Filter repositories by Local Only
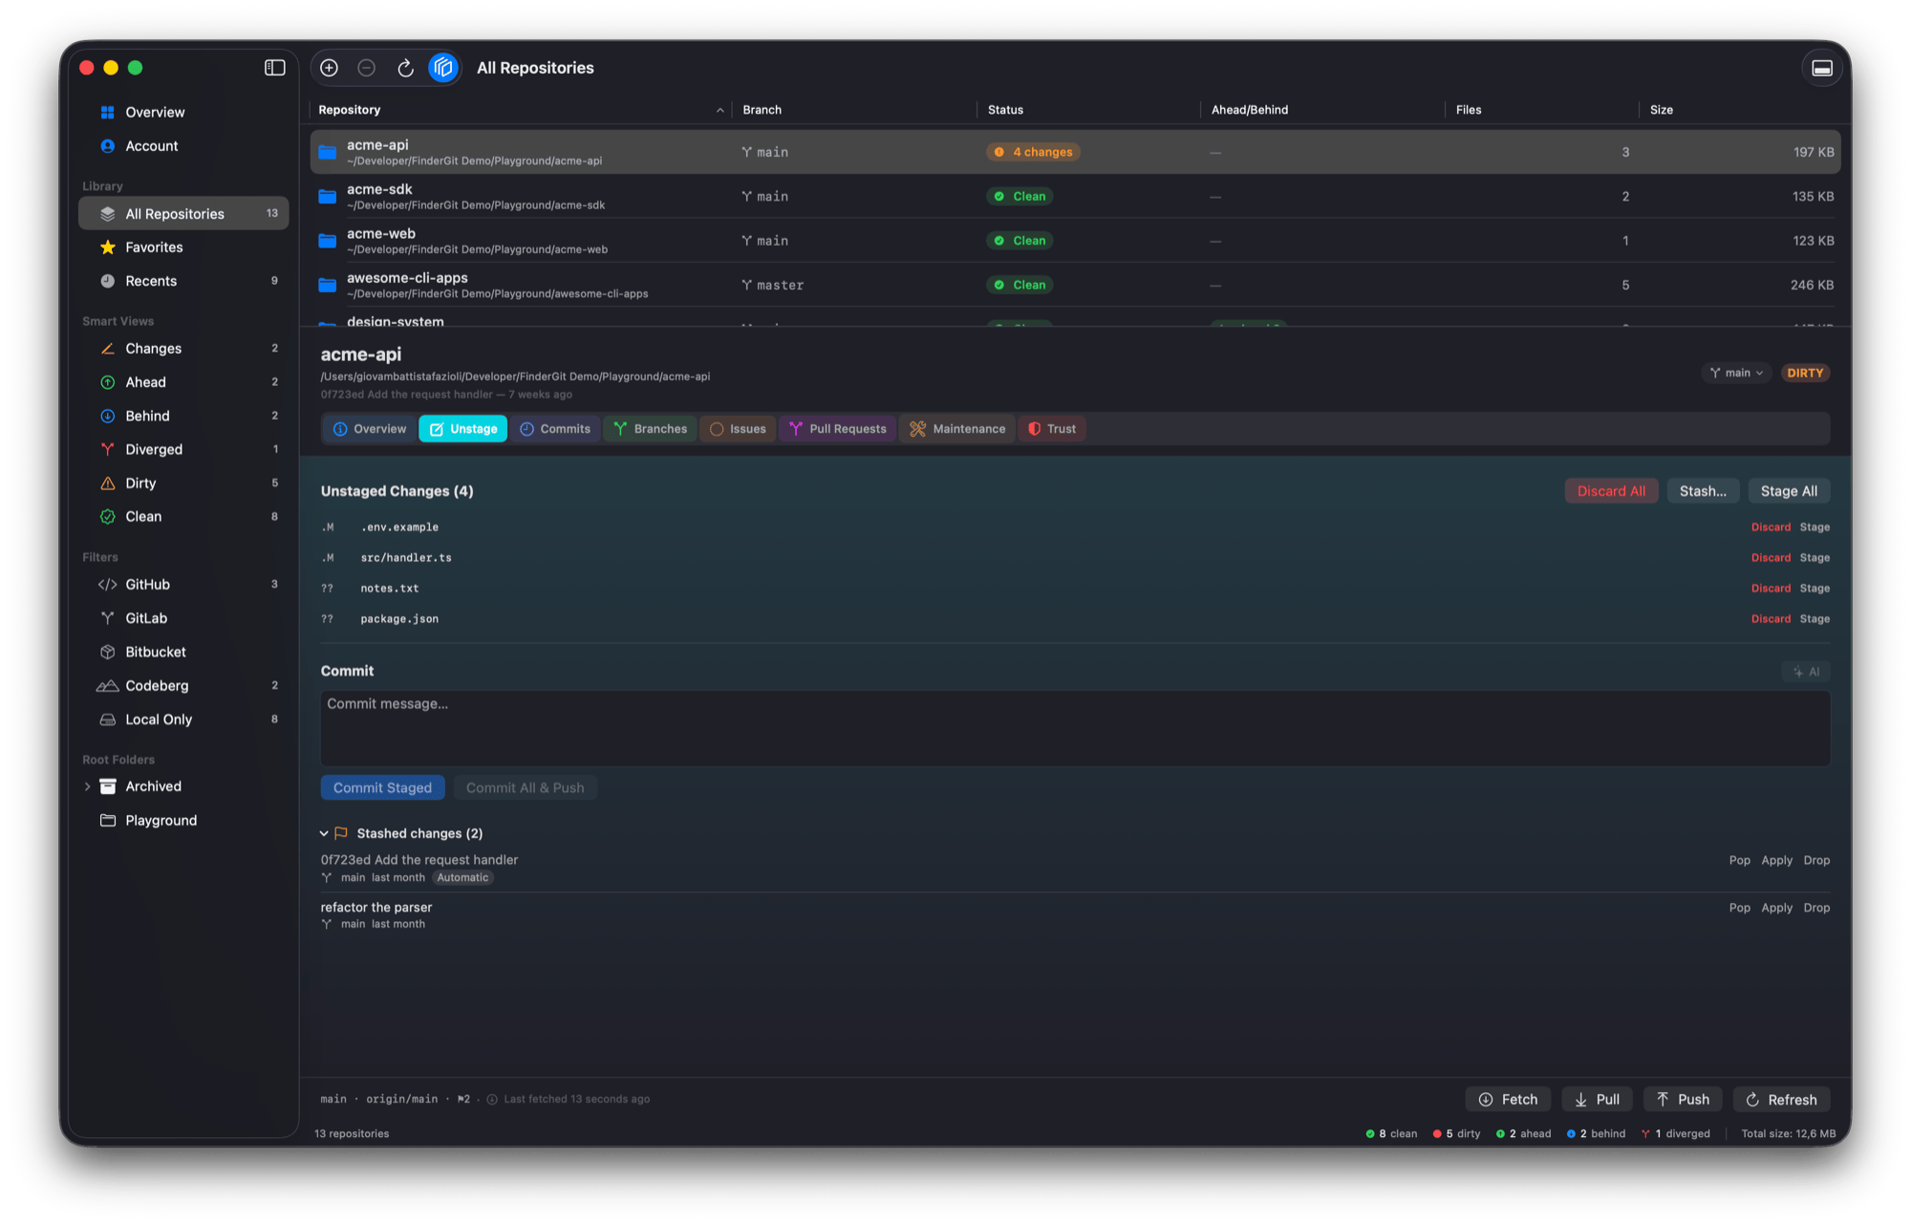The width and height of the screenshot is (1911, 1225). pyautogui.click(x=183, y=720)
